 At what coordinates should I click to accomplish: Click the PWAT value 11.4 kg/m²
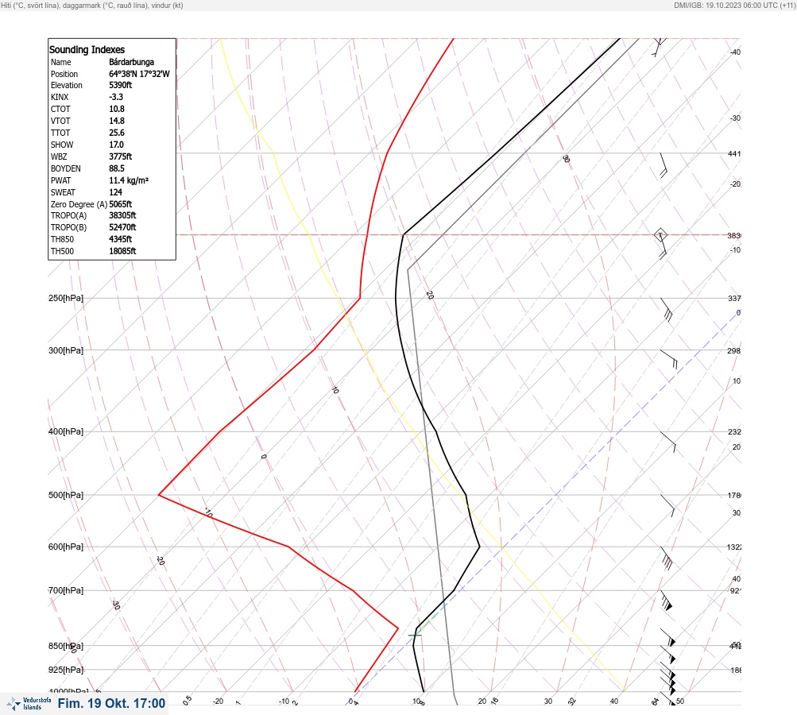pos(129,180)
